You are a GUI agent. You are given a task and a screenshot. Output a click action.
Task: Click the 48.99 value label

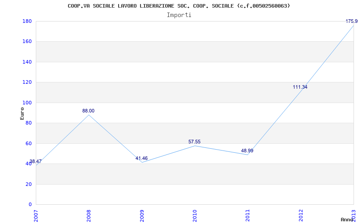(x=247, y=151)
